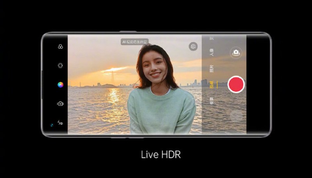Open the filters icon with three overlapping circles
Image resolution: width=312 pixels, height=178 pixels.
point(60,47)
